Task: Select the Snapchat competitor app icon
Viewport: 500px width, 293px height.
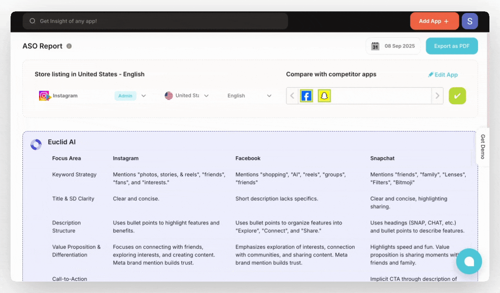Action: click(x=324, y=96)
